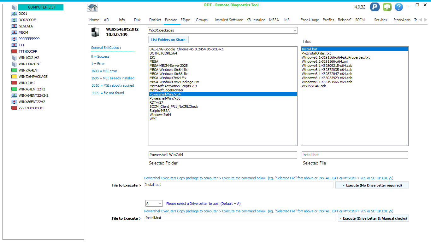Click the Selected Folder text field
431x242 pixels.
[x=223, y=155]
